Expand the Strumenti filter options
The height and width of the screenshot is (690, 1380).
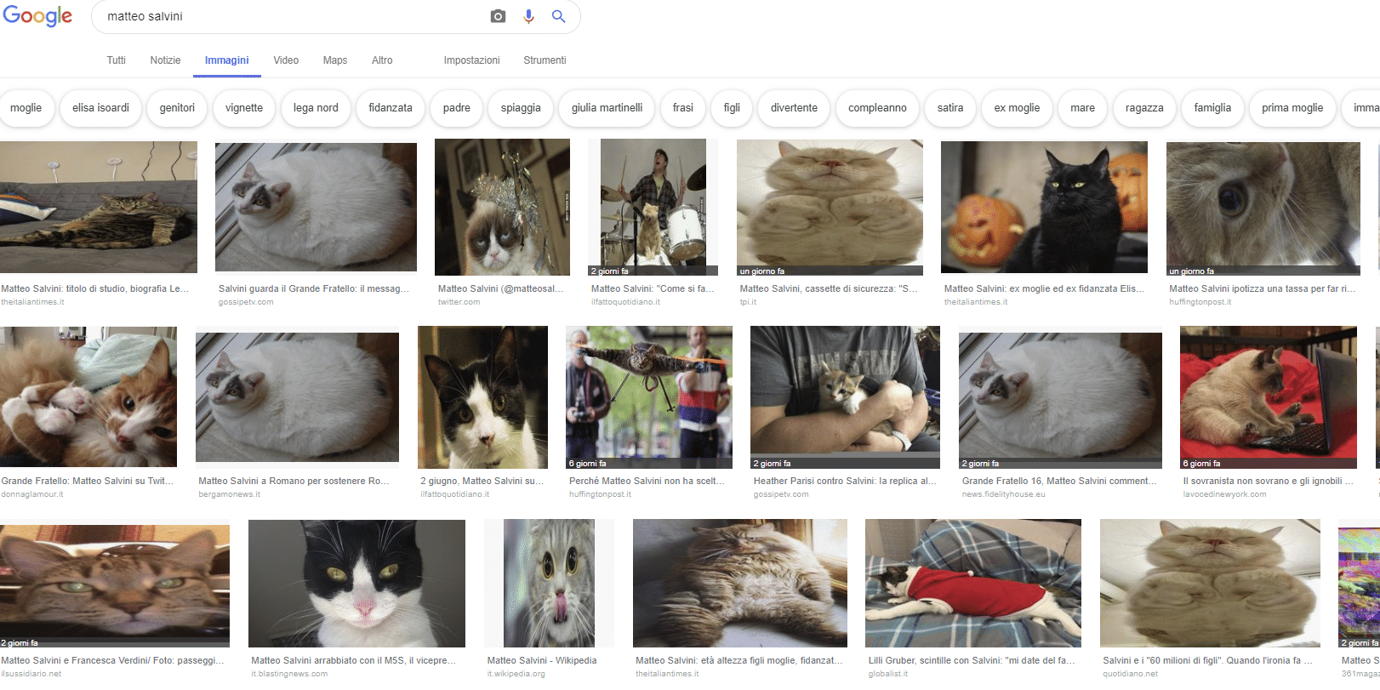click(545, 60)
